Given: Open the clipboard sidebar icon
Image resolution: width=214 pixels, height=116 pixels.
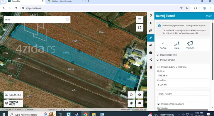Looking at the screenshot, I should (x=151, y=67).
